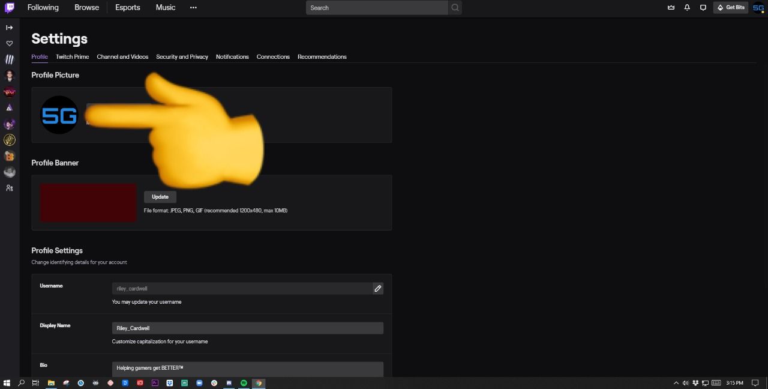Viewport: 768px width, 389px height.
Task: Switch to the Security and Privacy tab
Action: point(182,57)
